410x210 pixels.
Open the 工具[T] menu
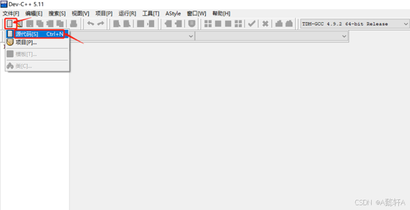click(x=151, y=13)
